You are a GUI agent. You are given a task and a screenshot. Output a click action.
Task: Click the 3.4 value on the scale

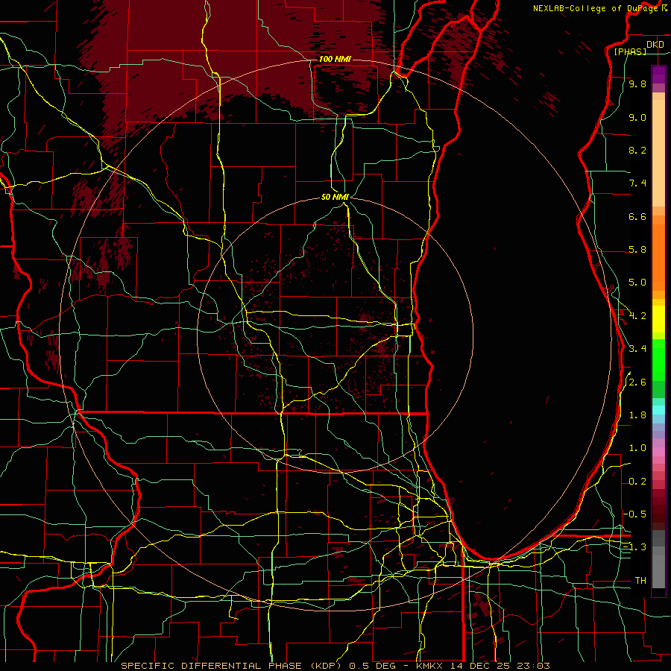pyautogui.click(x=637, y=349)
